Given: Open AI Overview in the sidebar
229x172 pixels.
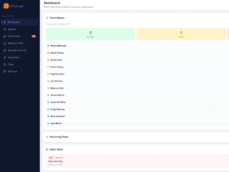Looking at the screenshot, I should coord(19,36).
